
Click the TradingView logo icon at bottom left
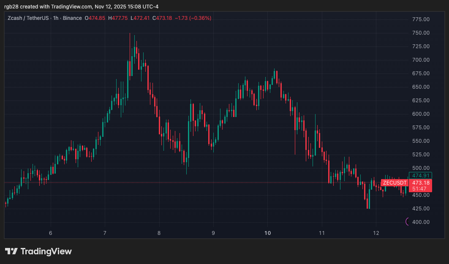[x=11, y=251]
